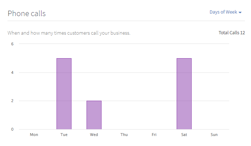The height and width of the screenshot is (146, 251).
Task: Select the Tuesday bar in chart
Action: click(64, 94)
